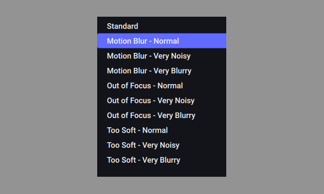Use the Very Noisy Motion Blur preset

[x=161, y=56]
